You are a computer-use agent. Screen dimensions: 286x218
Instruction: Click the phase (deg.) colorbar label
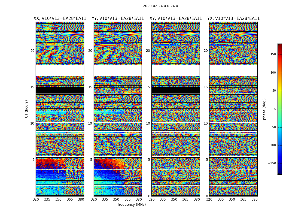(x=264, y=109)
